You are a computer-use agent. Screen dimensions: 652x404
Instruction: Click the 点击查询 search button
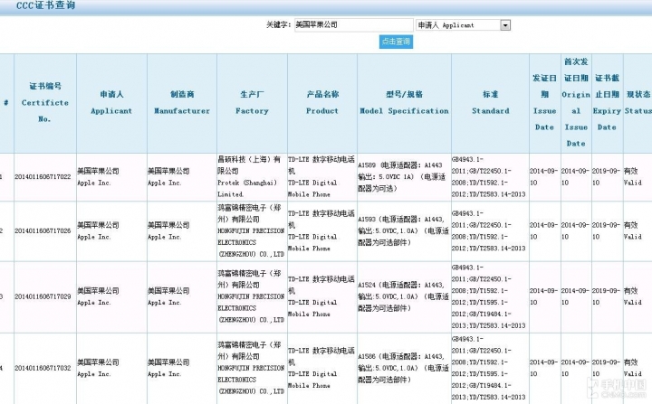coord(396,42)
